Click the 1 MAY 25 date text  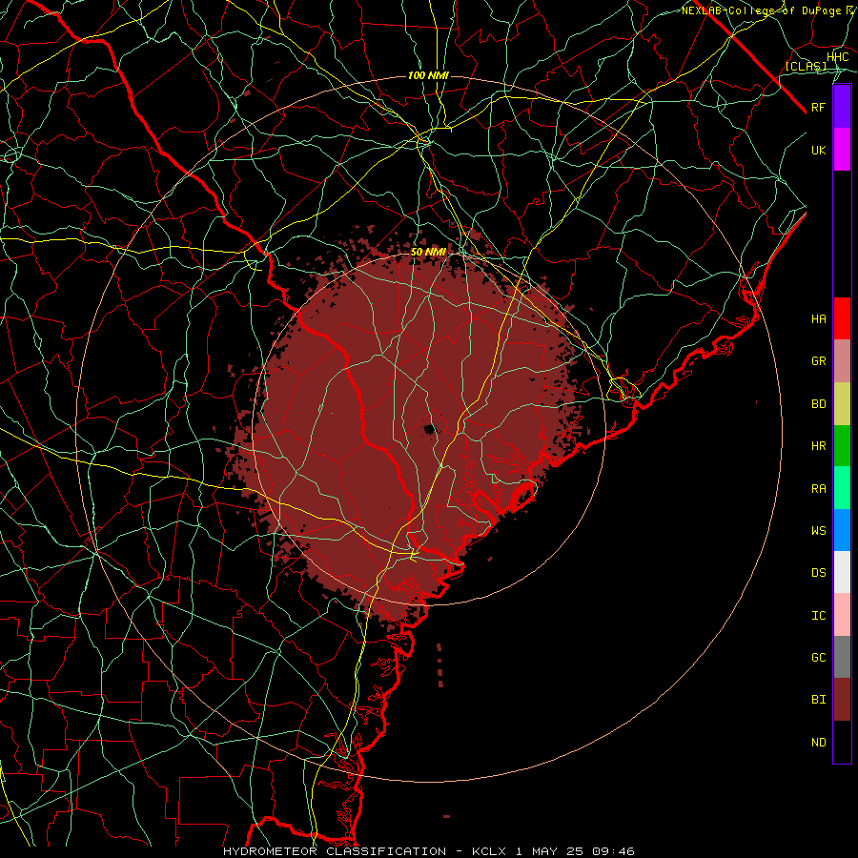pos(547,851)
